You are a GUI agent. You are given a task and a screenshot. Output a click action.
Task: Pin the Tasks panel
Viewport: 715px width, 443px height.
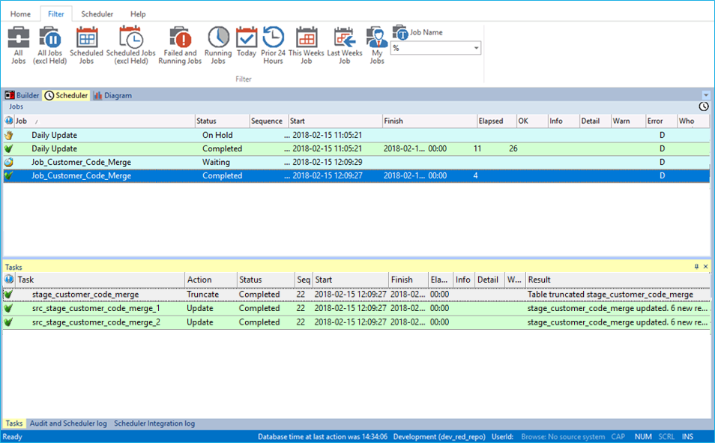696,266
